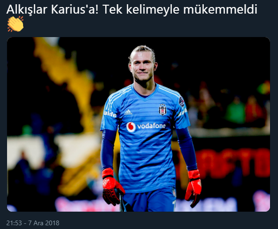Click the red glove without the adidas stripes

coord(193,188)
